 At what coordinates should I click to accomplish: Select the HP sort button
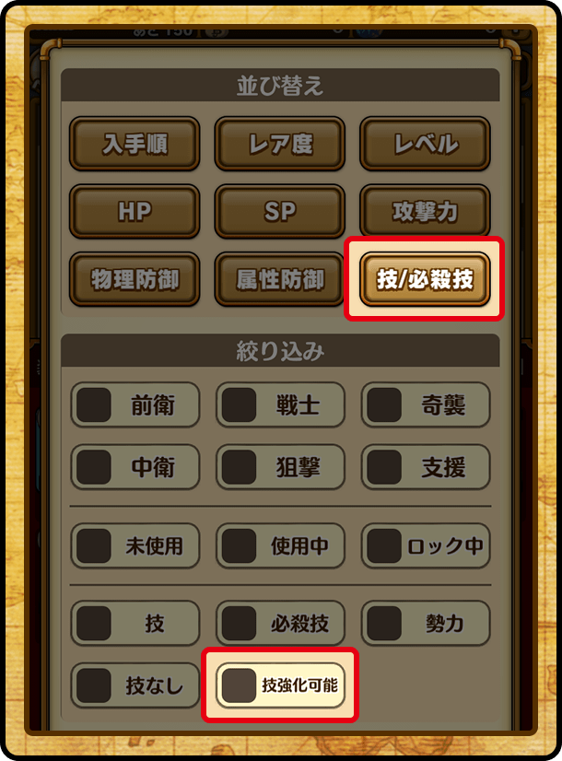click(135, 211)
